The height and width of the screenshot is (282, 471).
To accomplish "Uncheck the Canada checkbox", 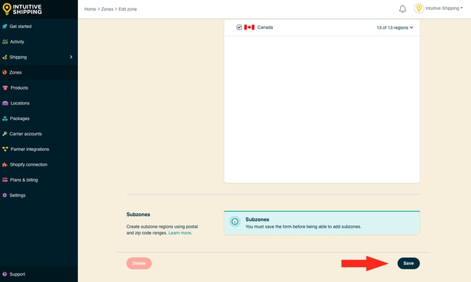I will [239, 27].
